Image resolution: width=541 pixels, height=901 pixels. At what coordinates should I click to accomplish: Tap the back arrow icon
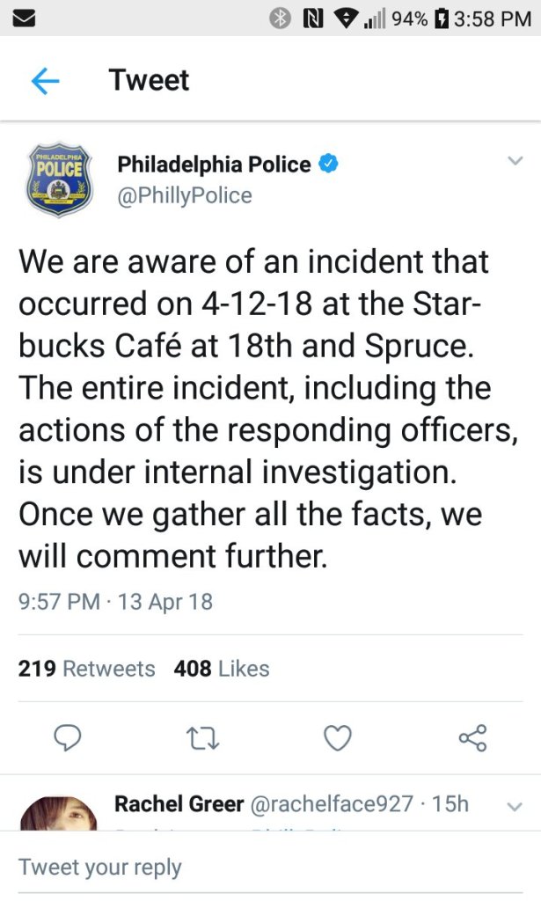[x=45, y=81]
